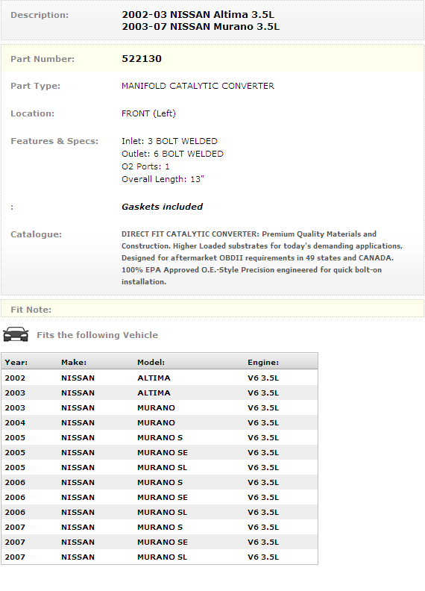Click the Fits the following Vehicle heading
This screenshot has width=425, height=591.
click(97, 335)
